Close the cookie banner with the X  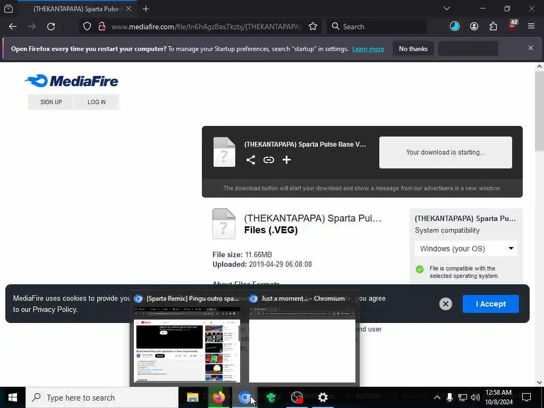[x=446, y=304]
